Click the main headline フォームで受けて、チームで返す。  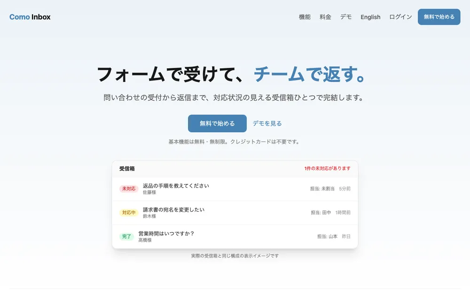(x=231, y=74)
